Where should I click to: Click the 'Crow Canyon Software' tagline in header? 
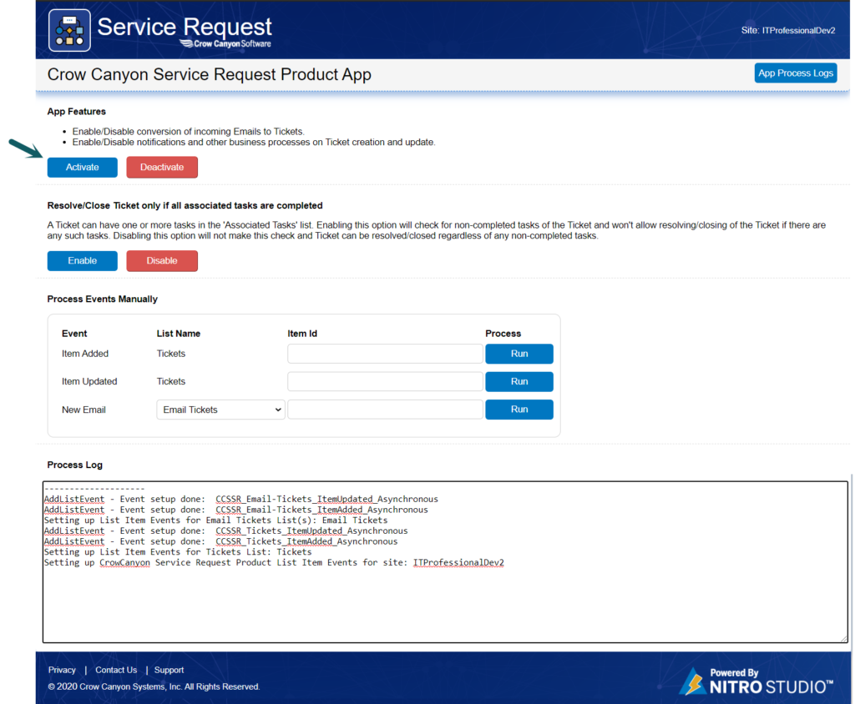tap(225, 43)
